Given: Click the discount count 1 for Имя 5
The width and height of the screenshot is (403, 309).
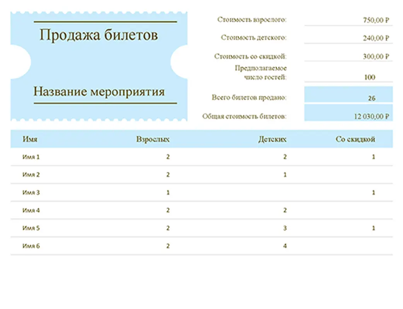Looking at the screenshot, I should 373,228.
